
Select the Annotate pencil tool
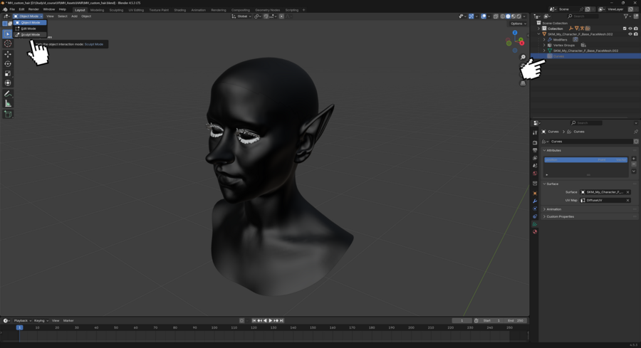[x=8, y=94]
